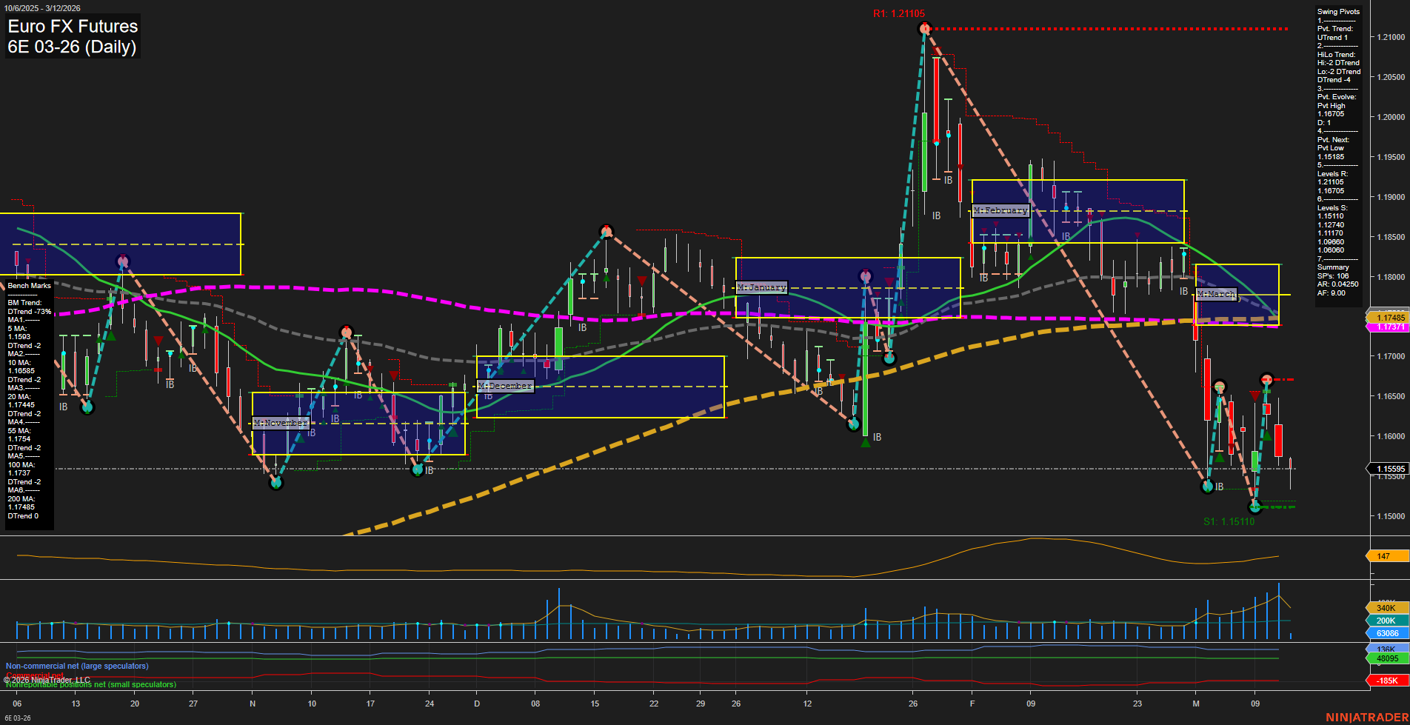This screenshot has width=1410, height=725.
Task: Click the red -185K COT marker
Action: (1386, 681)
